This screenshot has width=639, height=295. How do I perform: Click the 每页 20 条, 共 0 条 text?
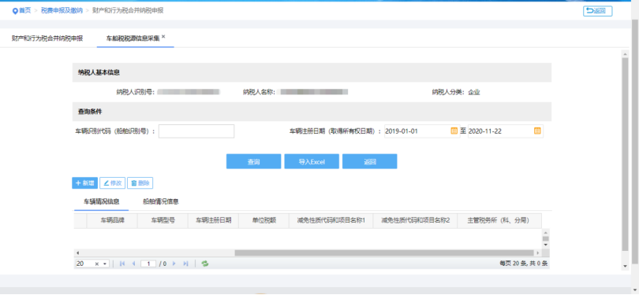click(523, 264)
